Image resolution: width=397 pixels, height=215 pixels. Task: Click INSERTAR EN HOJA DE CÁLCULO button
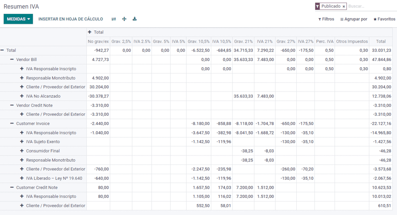tap(70, 19)
